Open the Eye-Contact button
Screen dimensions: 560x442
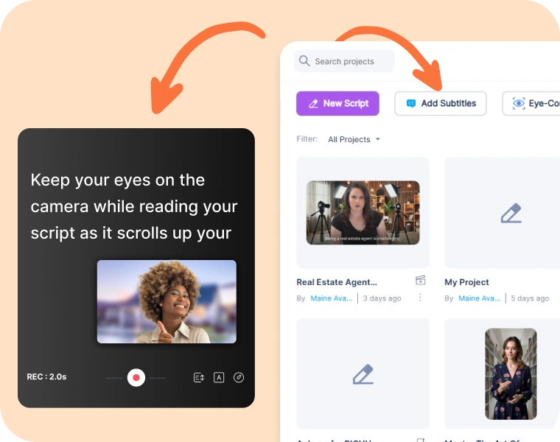click(x=531, y=103)
